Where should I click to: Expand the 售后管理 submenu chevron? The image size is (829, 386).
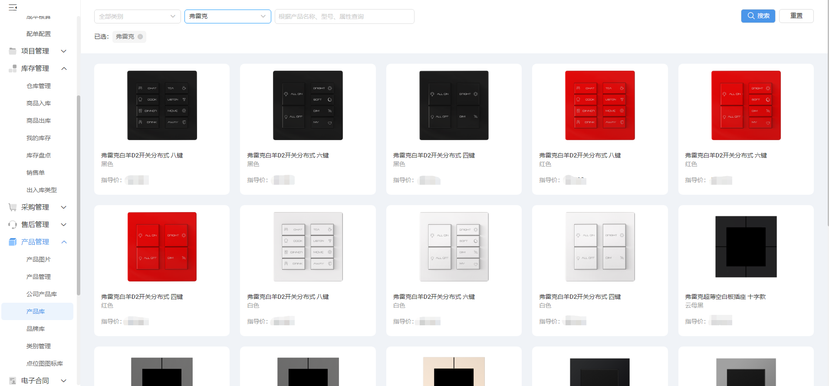[x=64, y=225]
